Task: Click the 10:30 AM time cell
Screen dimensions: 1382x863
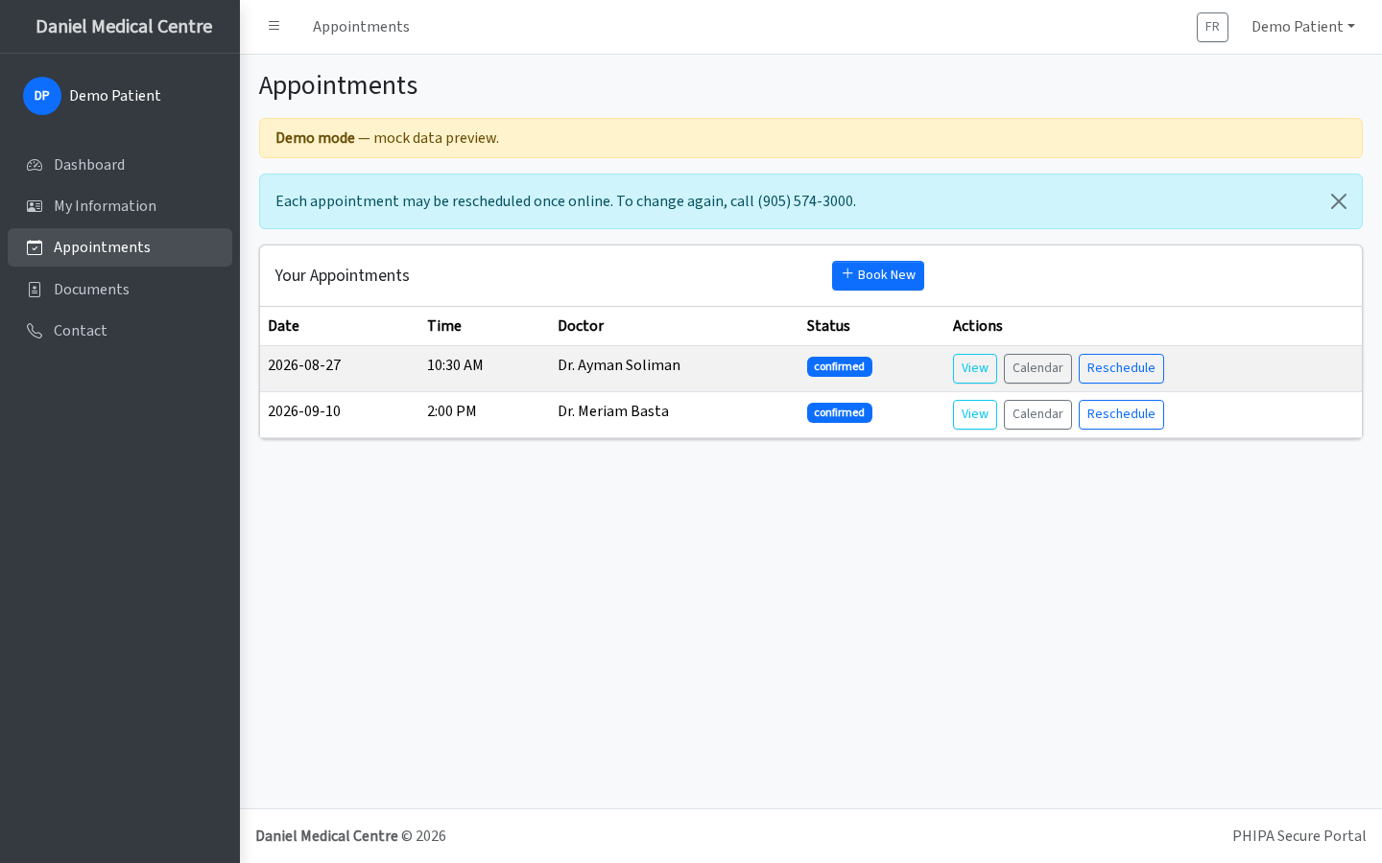Action: click(x=455, y=365)
